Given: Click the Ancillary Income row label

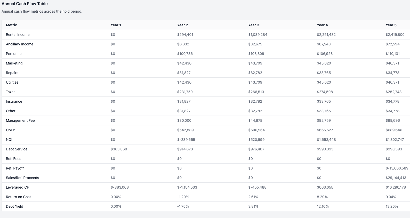Looking at the screenshot, I should [20, 44].
